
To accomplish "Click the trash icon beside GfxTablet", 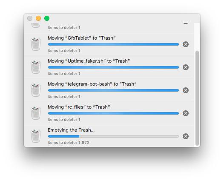I will (x=36, y=44).
